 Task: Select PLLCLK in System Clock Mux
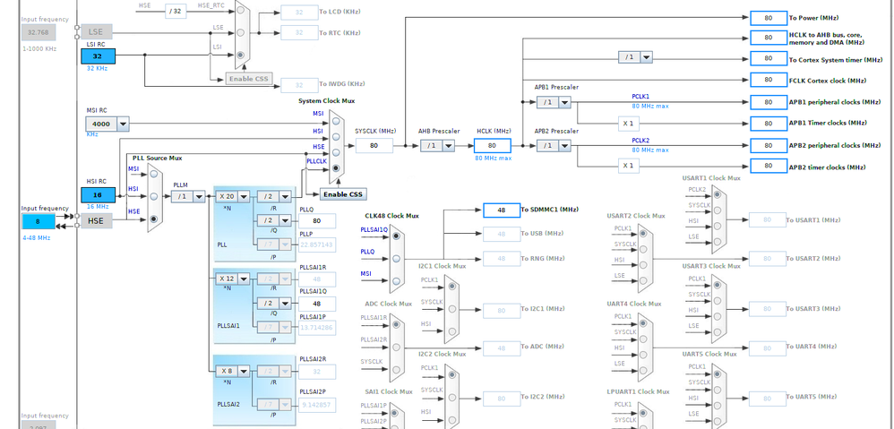[x=336, y=168]
